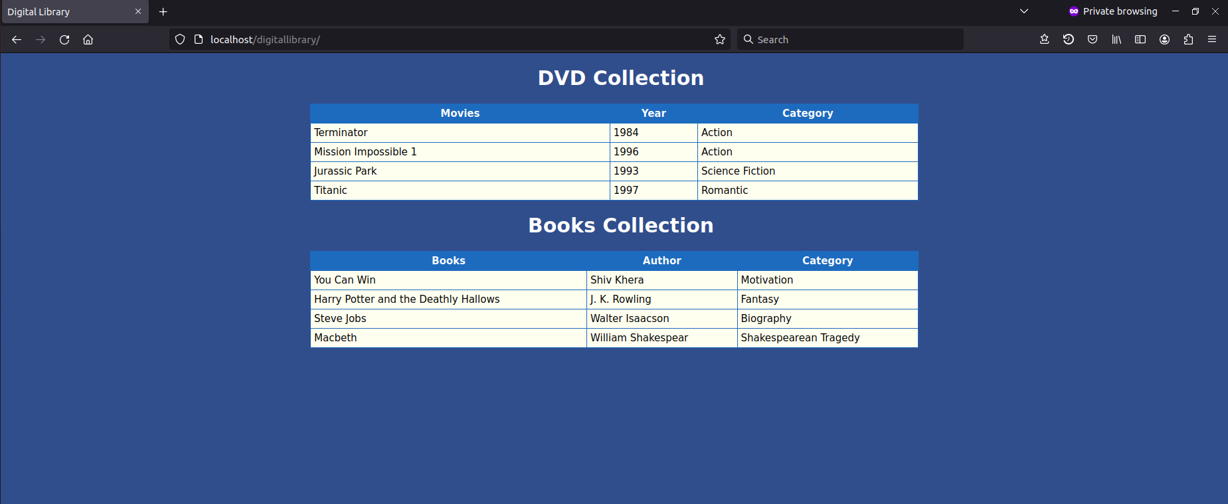Click Action category in Mission Impossible row
The width and height of the screenshot is (1228, 504).
click(808, 152)
